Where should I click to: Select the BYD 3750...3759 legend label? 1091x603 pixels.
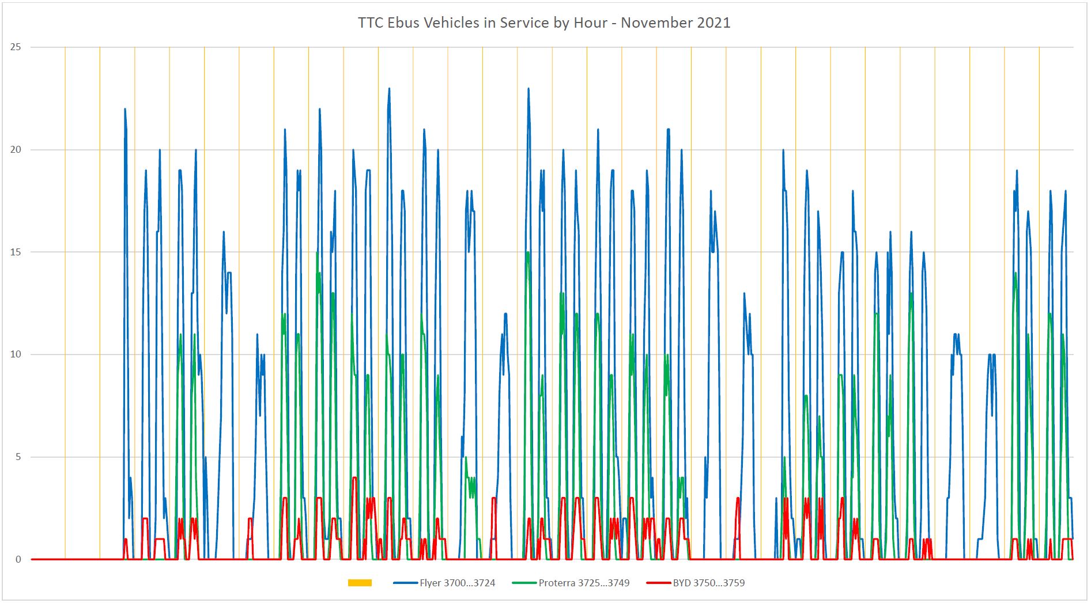point(708,583)
